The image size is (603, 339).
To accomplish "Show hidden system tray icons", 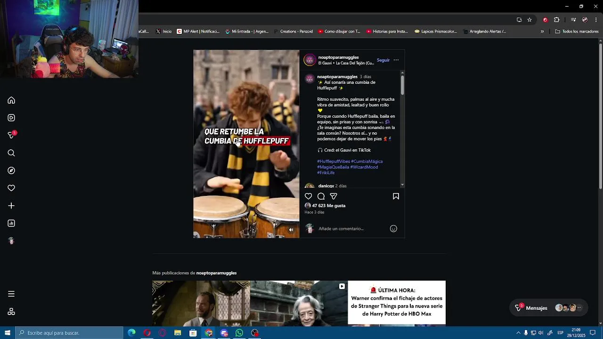I will pyautogui.click(x=518, y=333).
